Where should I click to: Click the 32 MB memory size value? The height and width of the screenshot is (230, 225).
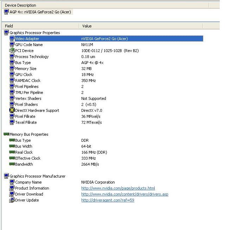(x=86, y=69)
